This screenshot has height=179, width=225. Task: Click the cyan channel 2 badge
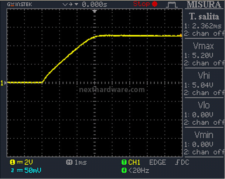(x=13, y=170)
